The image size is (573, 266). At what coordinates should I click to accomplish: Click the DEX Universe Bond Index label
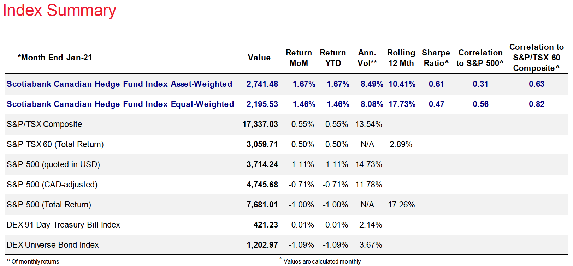click(x=53, y=245)
